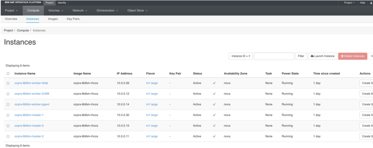Viewport: 373px width, 148px height.
Task: Switch to the Images tab
Action: click(x=53, y=19)
